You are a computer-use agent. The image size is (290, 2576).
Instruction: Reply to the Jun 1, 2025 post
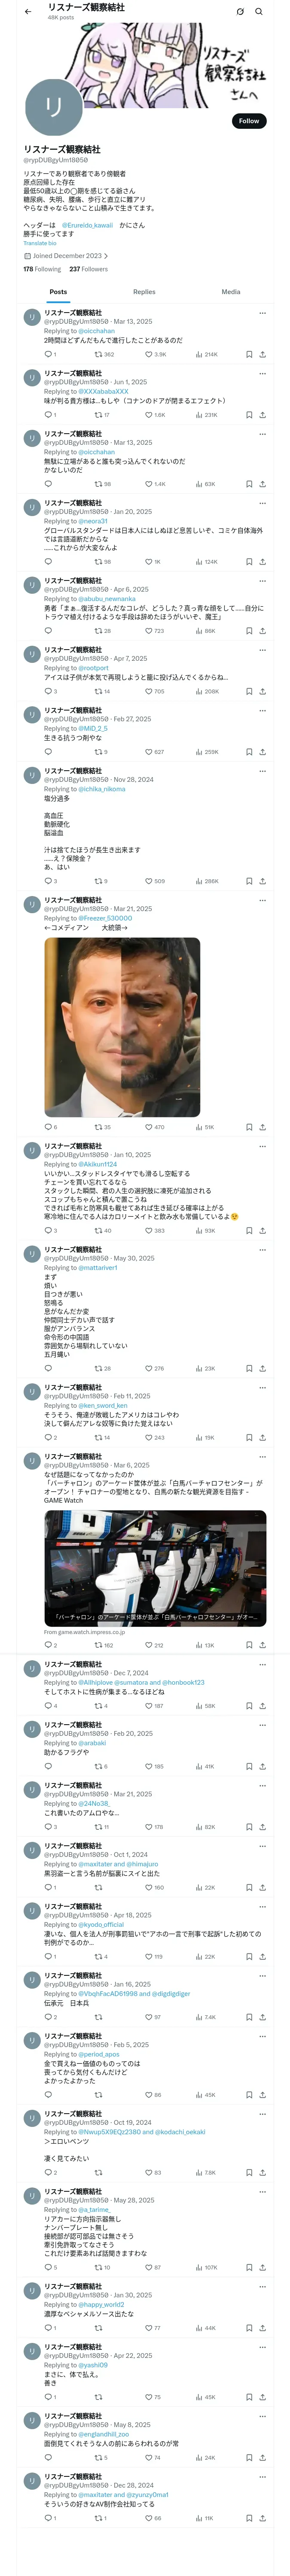[47, 414]
